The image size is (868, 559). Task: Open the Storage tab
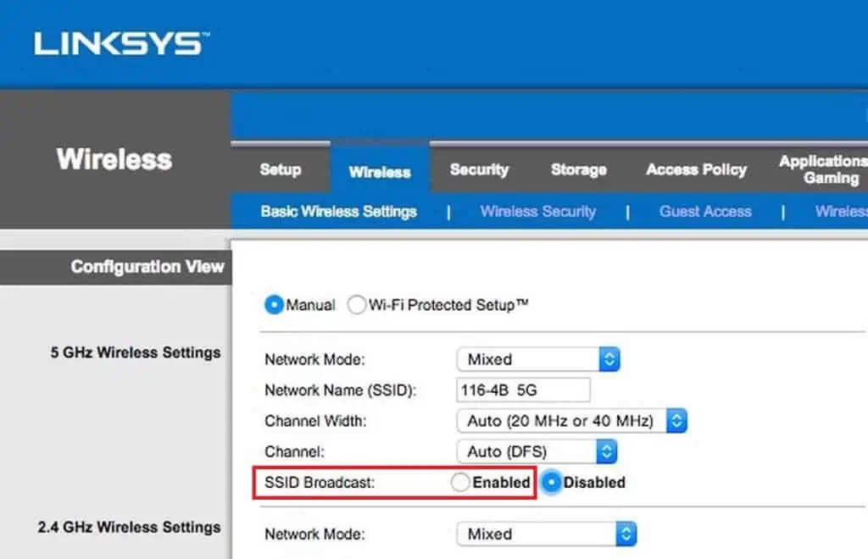click(x=578, y=169)
